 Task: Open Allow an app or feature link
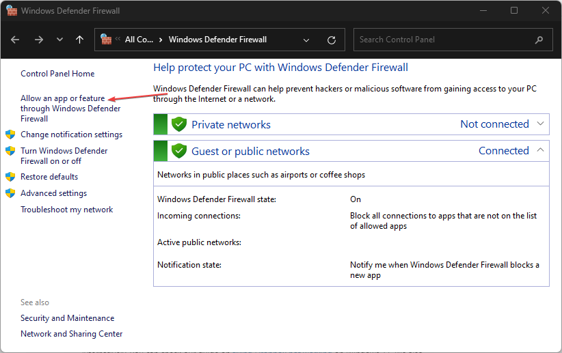(x=70, y=109)
